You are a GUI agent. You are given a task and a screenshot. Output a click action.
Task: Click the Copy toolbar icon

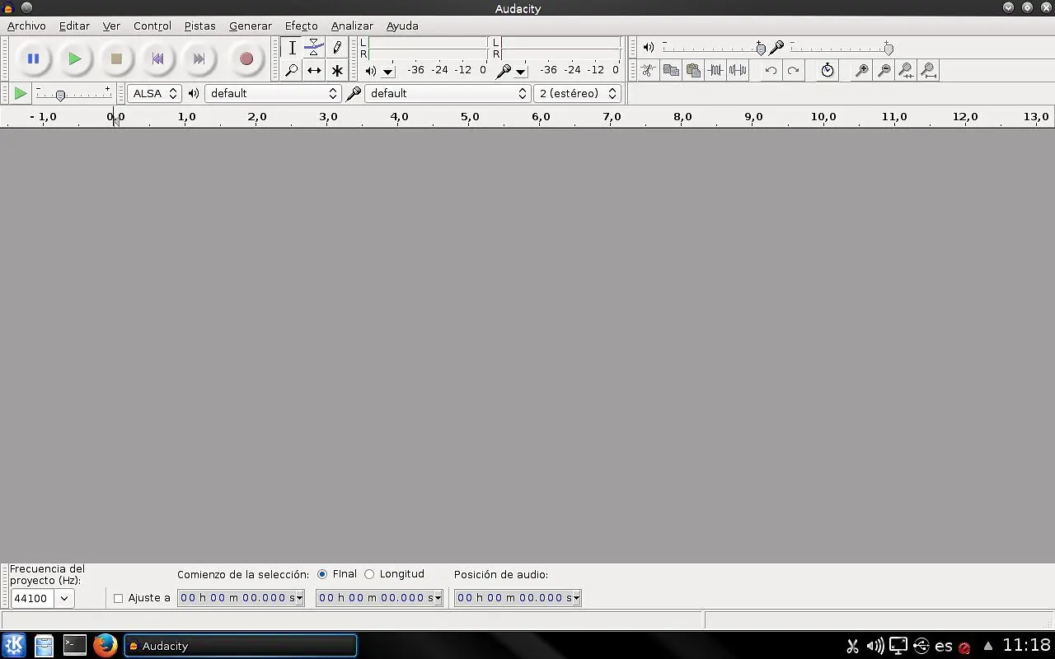click(x=671, y=71)
